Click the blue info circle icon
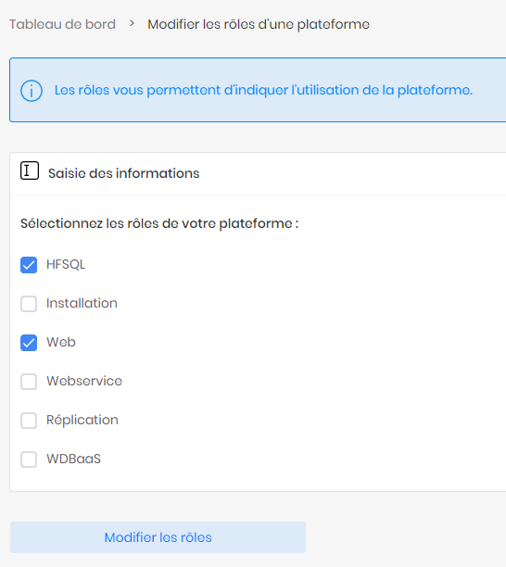Image resolution: width=506 pixels, height=567 pixels. (x=32, y=91)
